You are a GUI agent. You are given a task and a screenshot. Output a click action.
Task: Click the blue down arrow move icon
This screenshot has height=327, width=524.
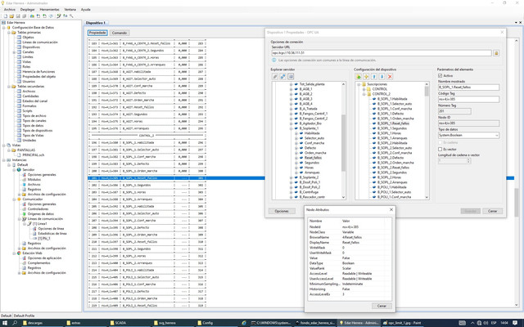(x=382, y=77)
